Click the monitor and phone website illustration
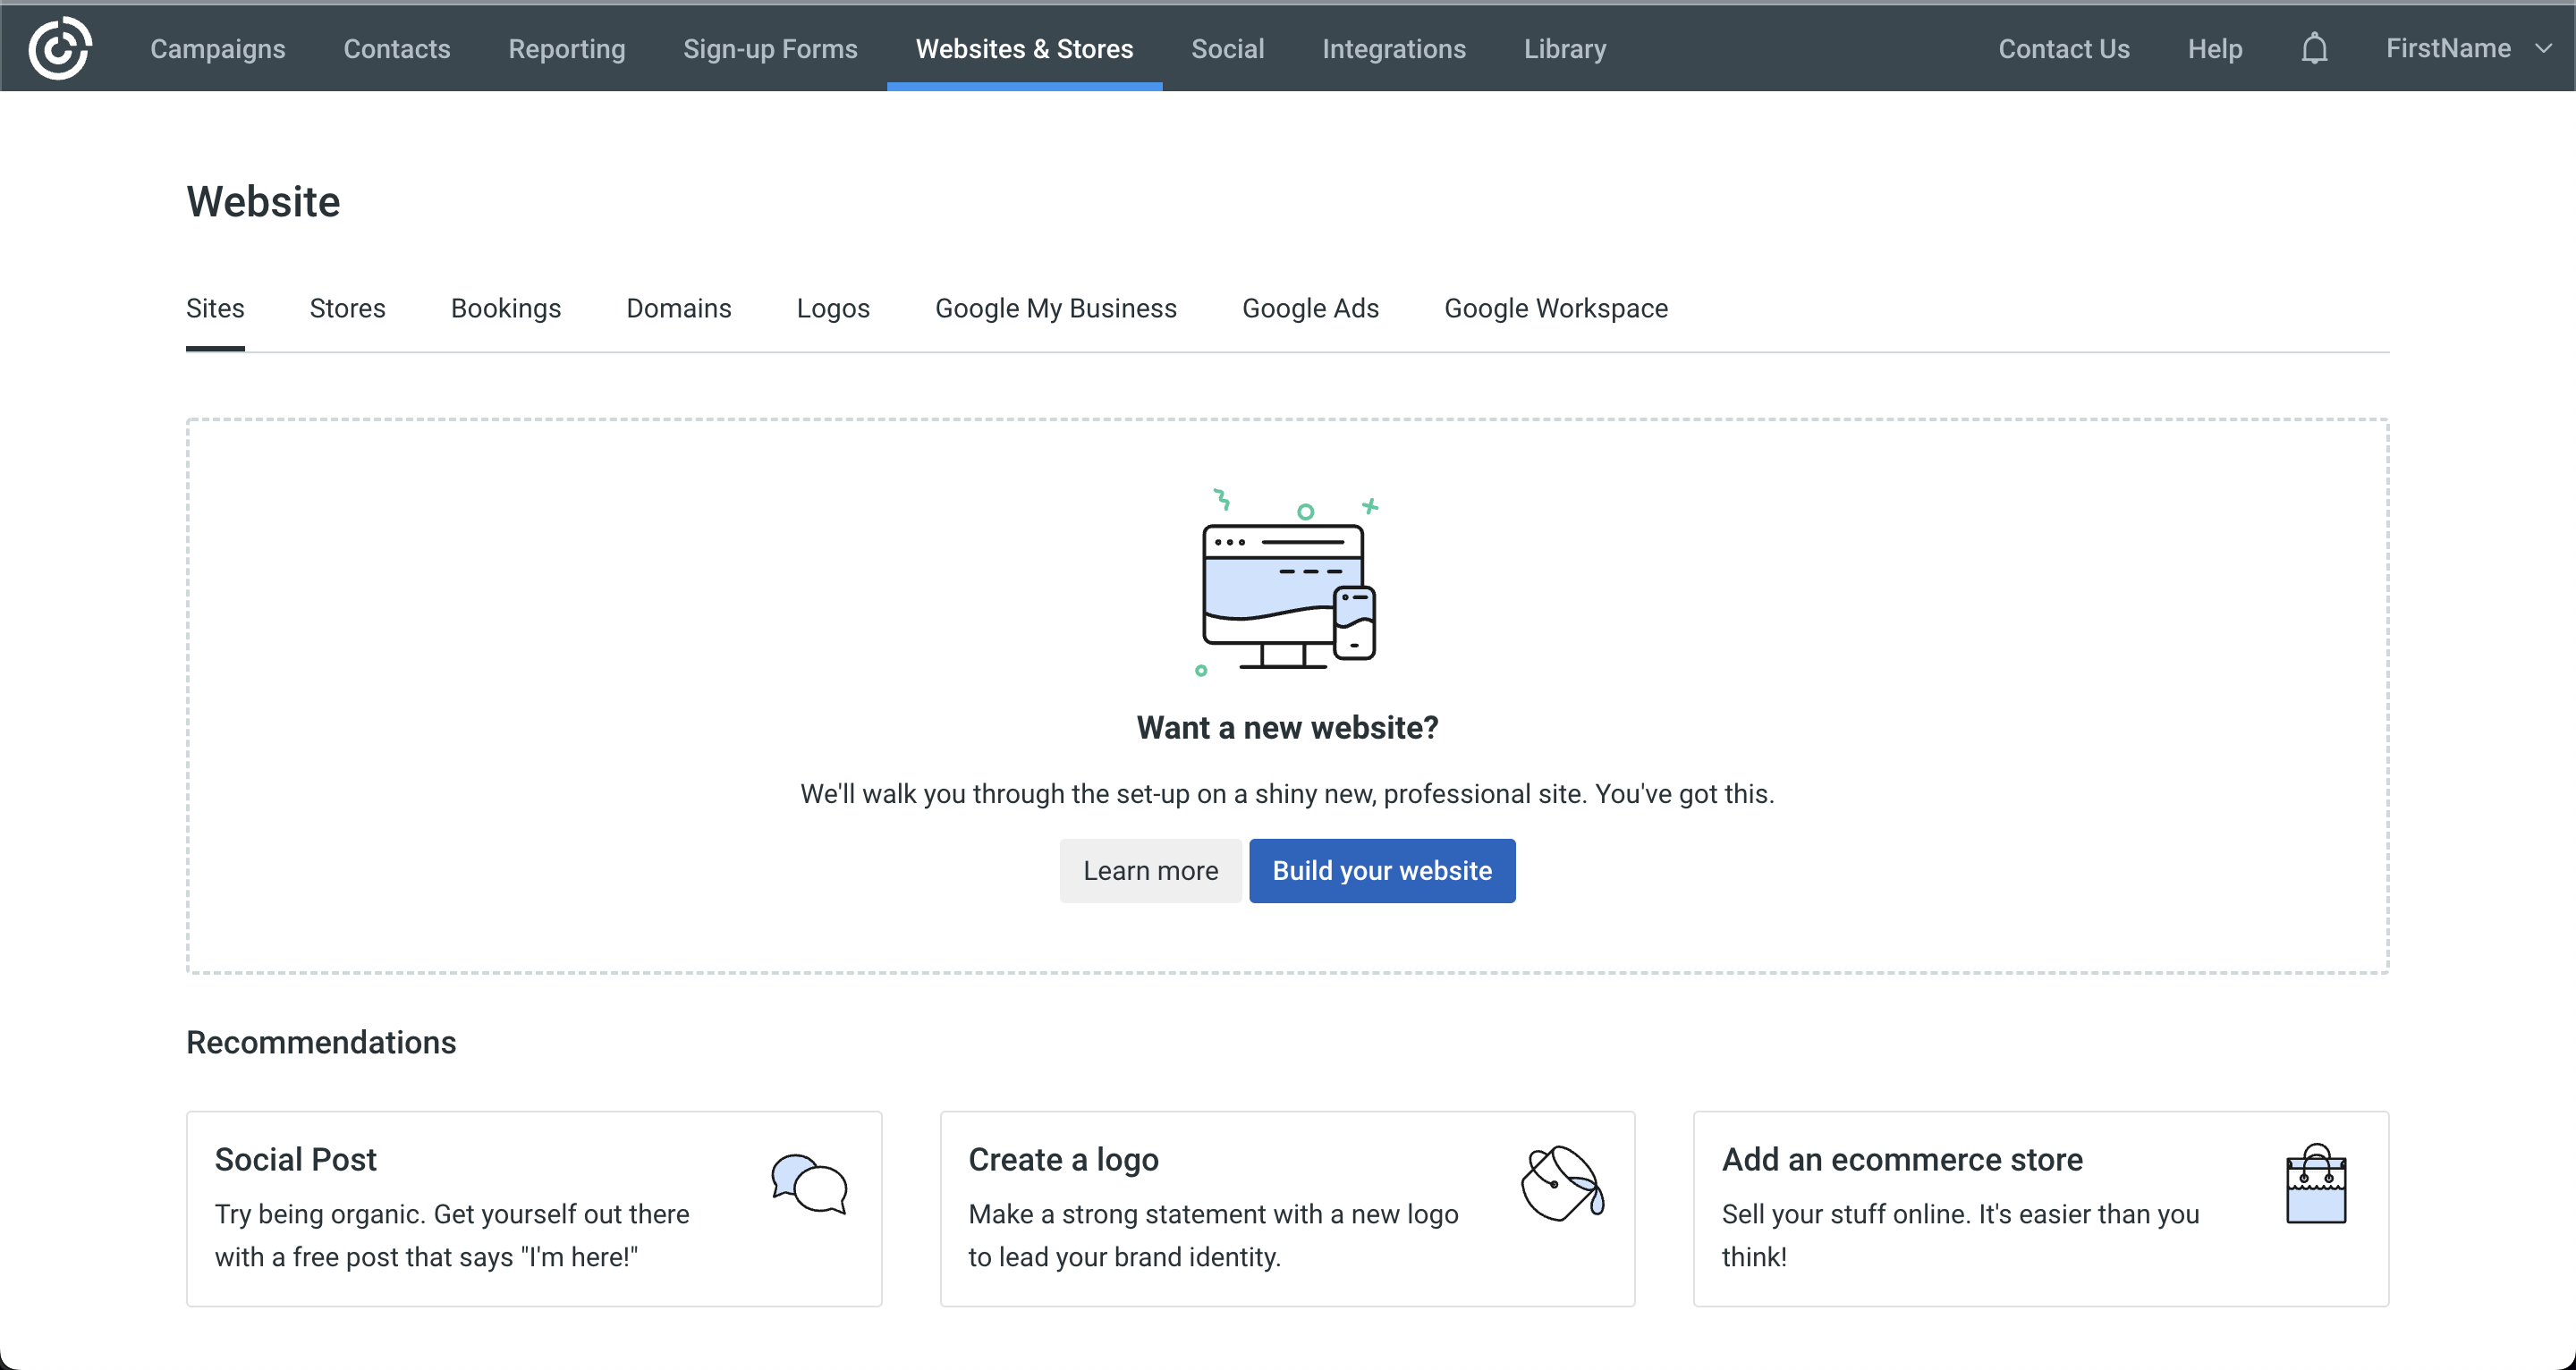The image size is (2576, 1370). point(1288,584)
